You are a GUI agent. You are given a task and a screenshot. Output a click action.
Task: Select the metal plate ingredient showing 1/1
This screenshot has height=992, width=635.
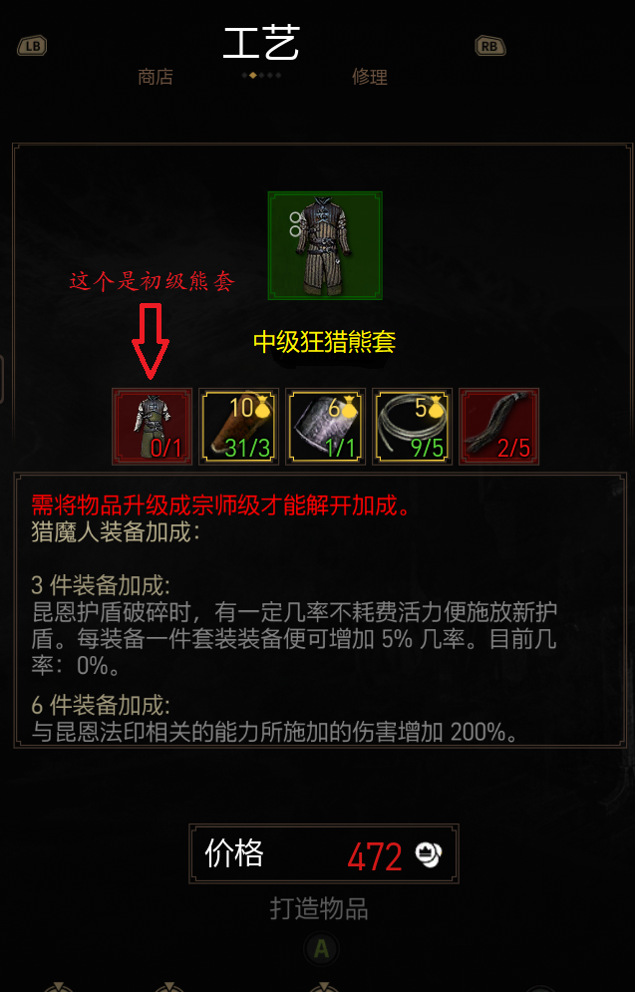coord(325,427)
